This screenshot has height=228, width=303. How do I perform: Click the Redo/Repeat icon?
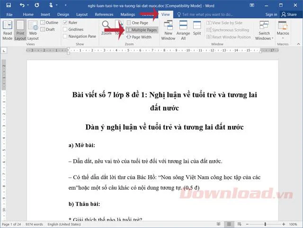coord(37,5)
